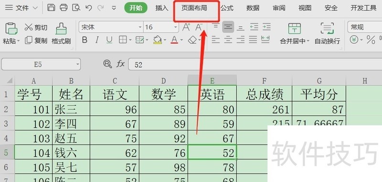The width and height of the screenshot is (382, 182).
Task: Select row 5 header
Action: point(7,152)
